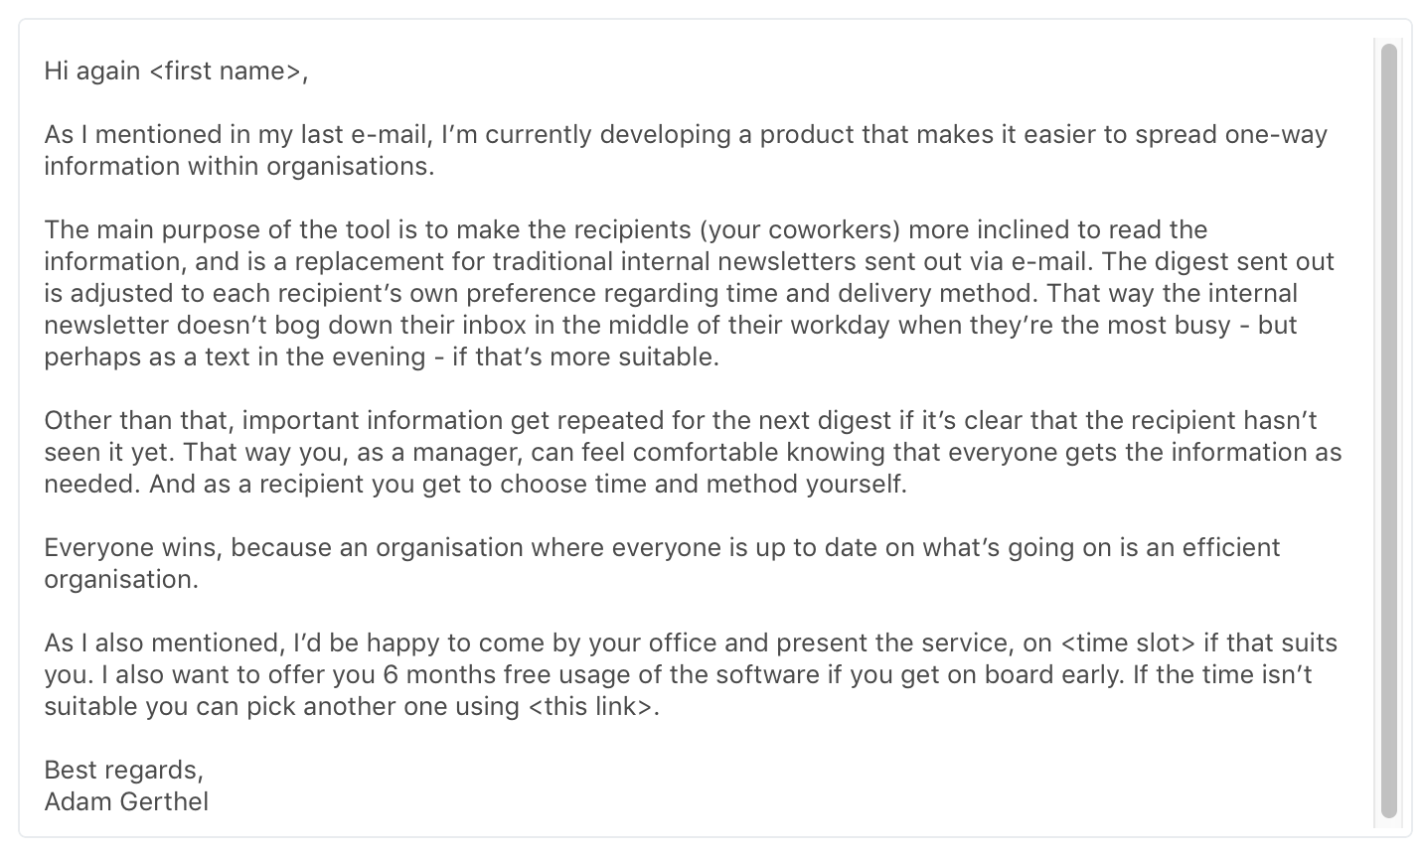Click 'information within organisations.' line
Screen dimensions: 1423x854
click(238, 167)
